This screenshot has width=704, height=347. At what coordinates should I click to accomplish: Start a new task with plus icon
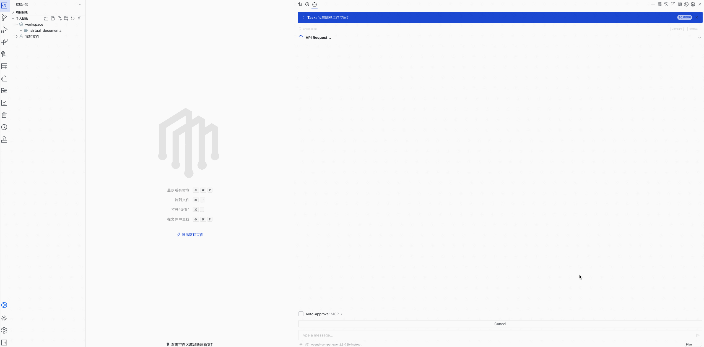click(x=653, y=4)
